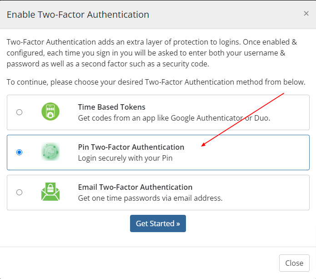Click the Email envelope lock icon
316x279 pixels.
click(50, 192)
